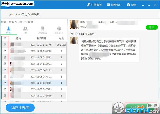
Task: Click the 最后日期 column header
Action: coord(41,38)
